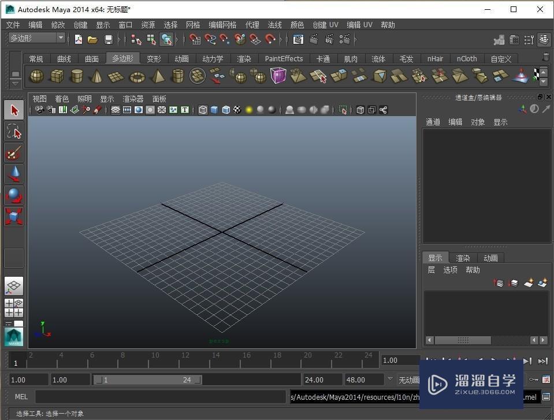Click the new scene file icon

79,39
